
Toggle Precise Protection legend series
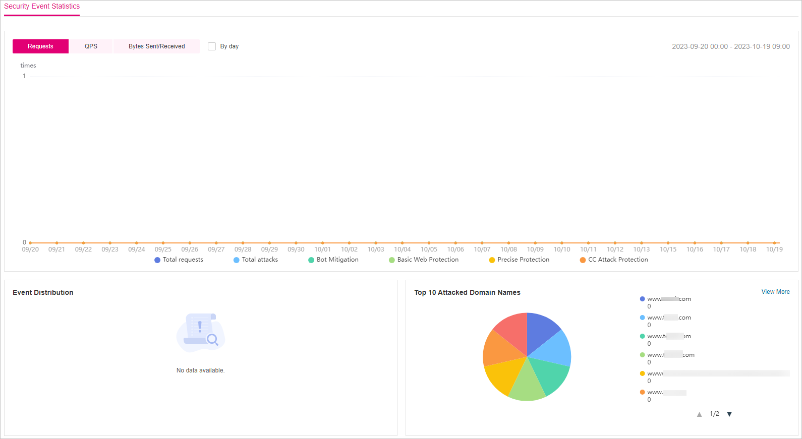pos(519,260)
